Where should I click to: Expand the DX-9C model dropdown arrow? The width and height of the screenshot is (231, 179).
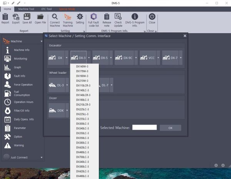(x=136, y=58)
